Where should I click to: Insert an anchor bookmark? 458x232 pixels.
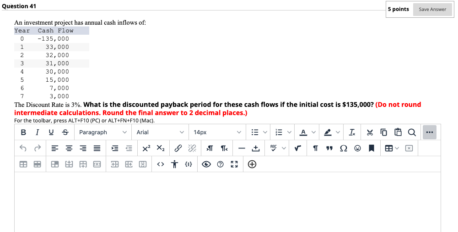(x=372, y=148)
